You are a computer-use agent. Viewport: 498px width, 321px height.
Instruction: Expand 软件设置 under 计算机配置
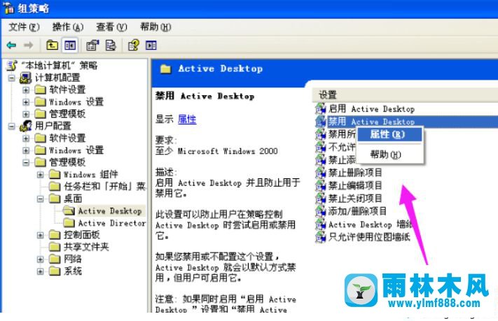[26, 90]
